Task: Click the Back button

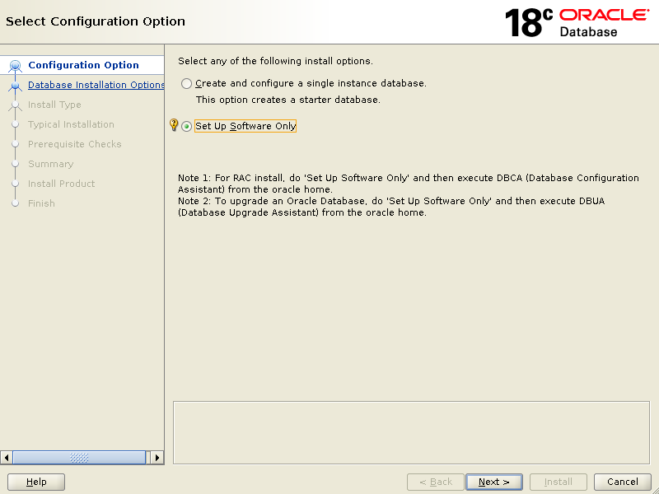Action: click(x=436, y=482)
